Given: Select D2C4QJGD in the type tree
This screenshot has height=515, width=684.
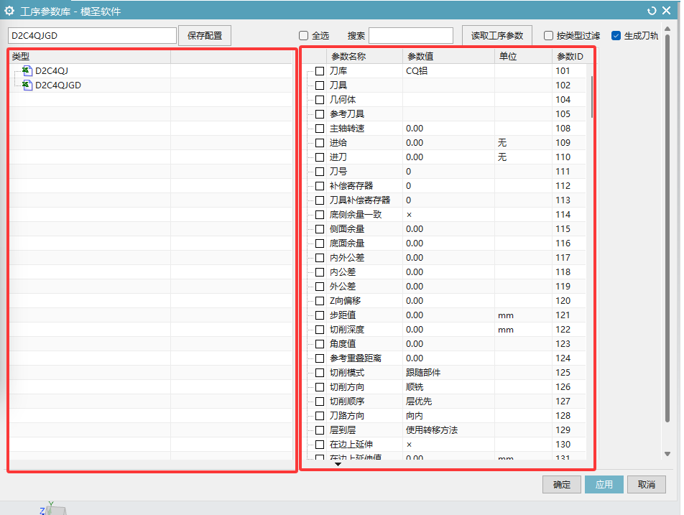Looking at the screenshot, I should pyautogui.click(x=58, y=85).
